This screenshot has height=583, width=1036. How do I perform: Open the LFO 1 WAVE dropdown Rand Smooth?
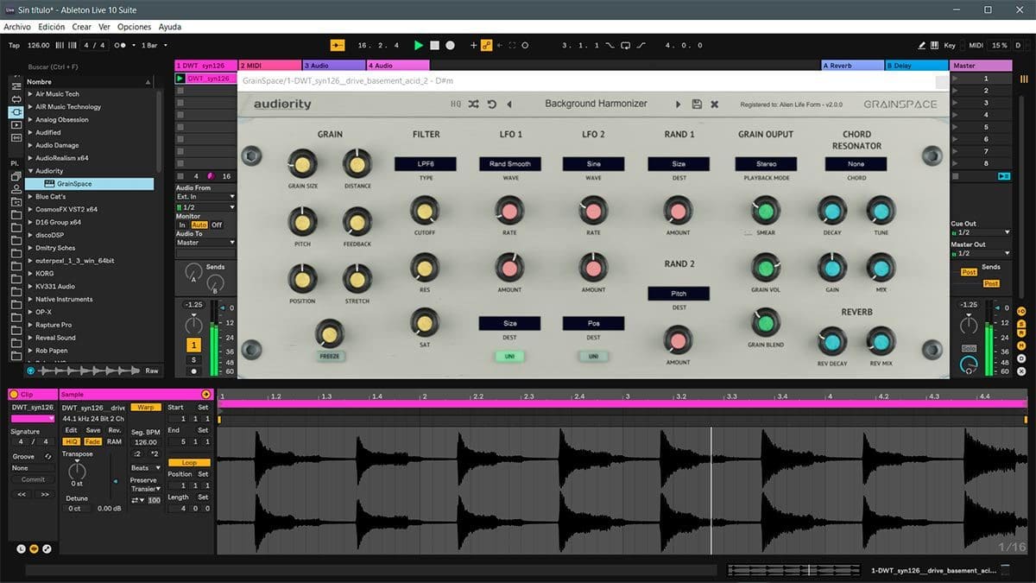509,163
